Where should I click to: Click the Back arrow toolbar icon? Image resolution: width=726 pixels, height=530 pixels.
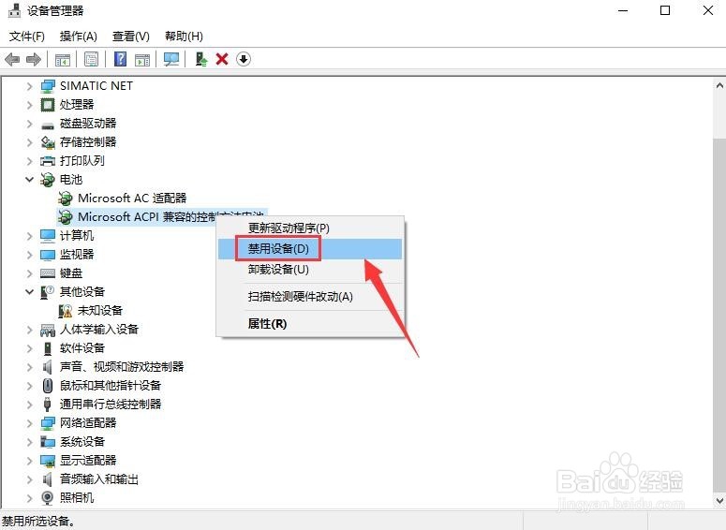tap(12, 59)
